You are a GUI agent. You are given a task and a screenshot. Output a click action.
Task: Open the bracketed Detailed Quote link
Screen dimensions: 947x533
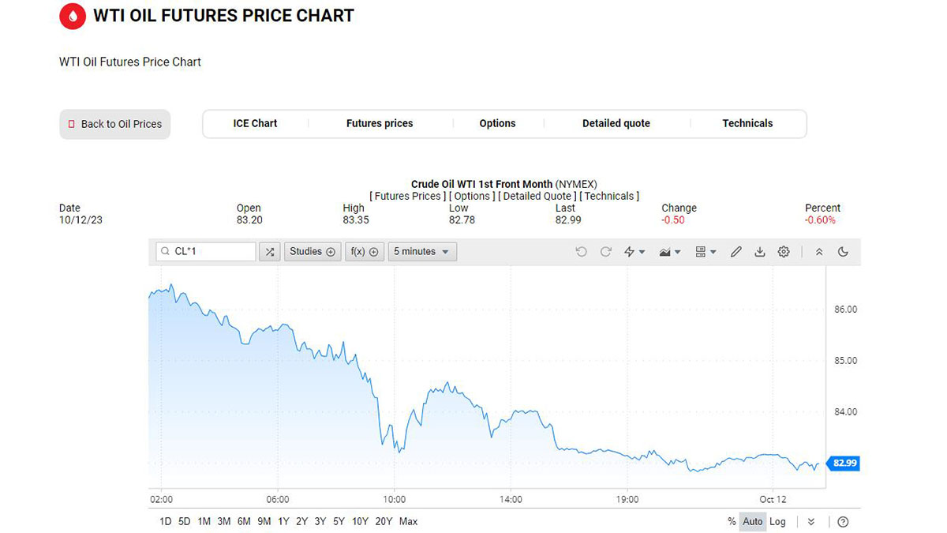537,196
